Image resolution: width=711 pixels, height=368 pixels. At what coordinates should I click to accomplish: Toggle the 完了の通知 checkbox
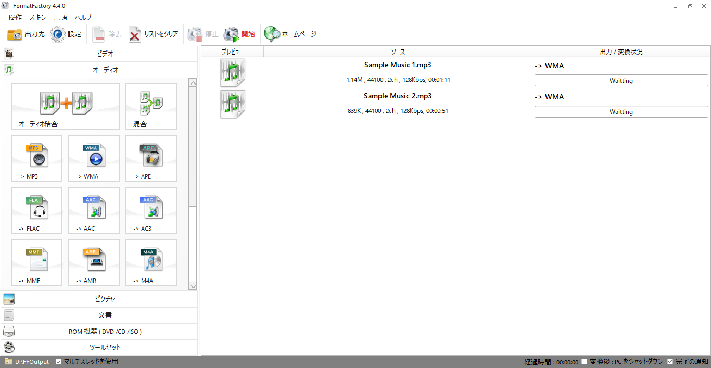tap(670, 361)
